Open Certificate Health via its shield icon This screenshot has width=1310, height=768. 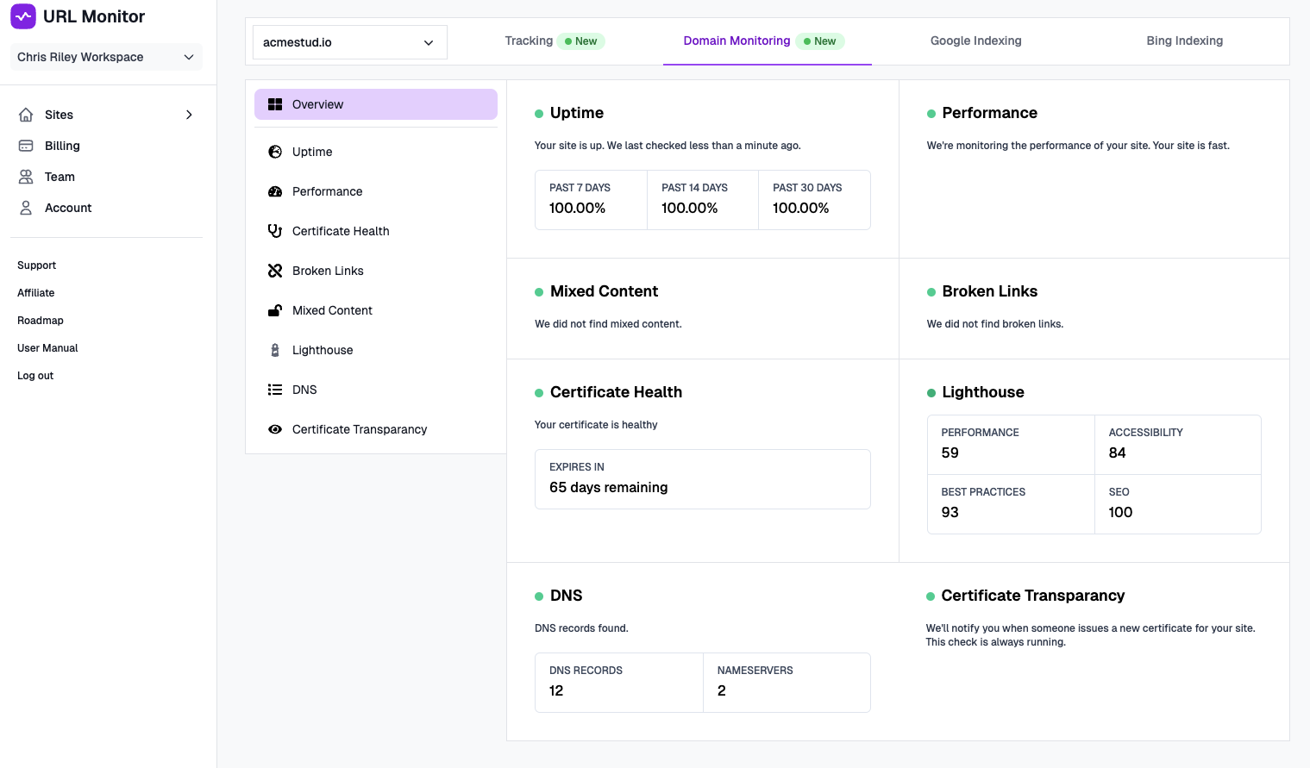tap(274, 231)
